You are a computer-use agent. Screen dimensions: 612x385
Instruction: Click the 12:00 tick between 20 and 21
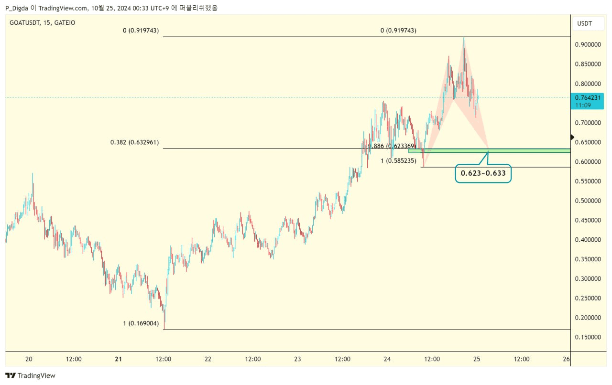coord(74,359)
